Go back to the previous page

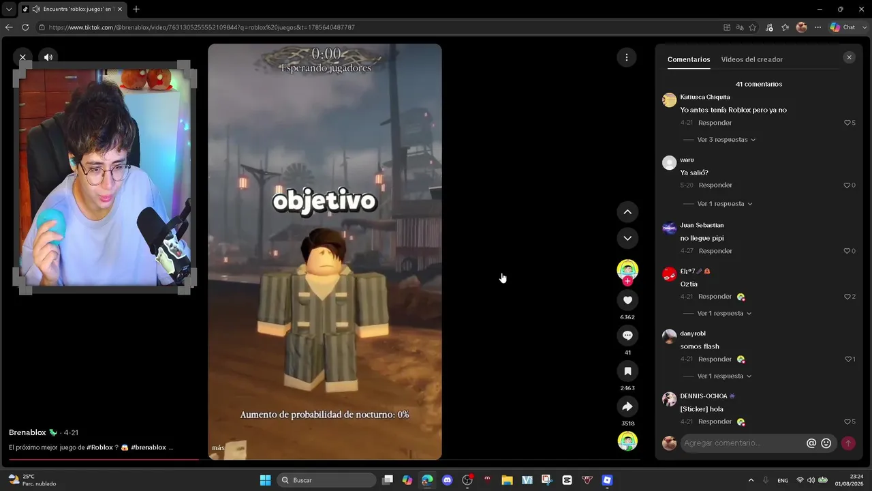point(9,27)
